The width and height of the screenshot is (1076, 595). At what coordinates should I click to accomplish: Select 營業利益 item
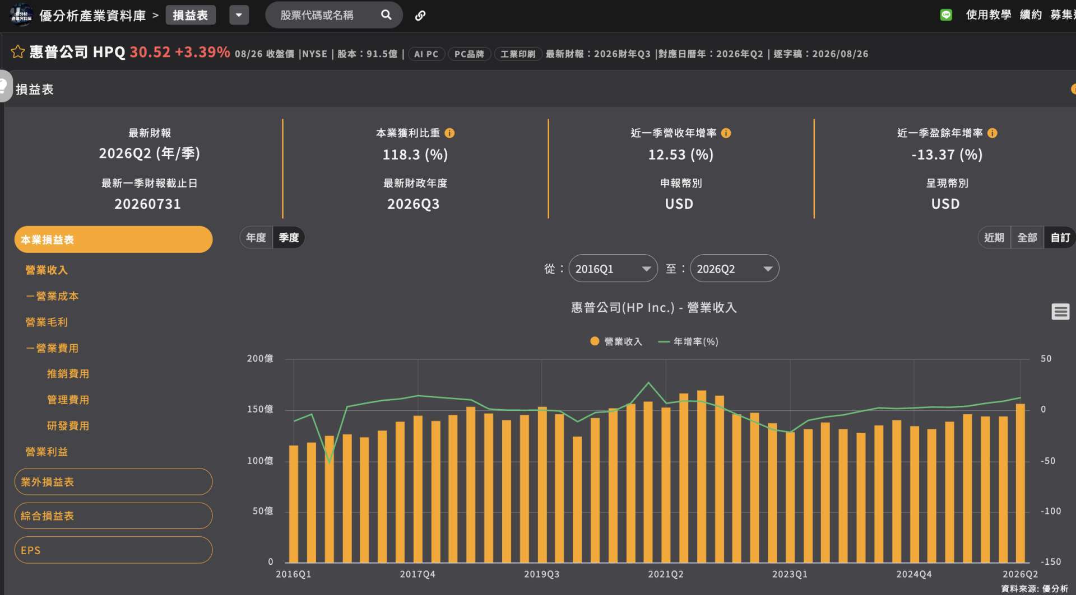[47, 452]
